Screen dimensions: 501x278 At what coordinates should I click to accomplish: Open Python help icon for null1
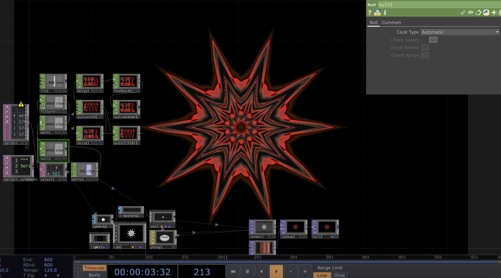377,13
